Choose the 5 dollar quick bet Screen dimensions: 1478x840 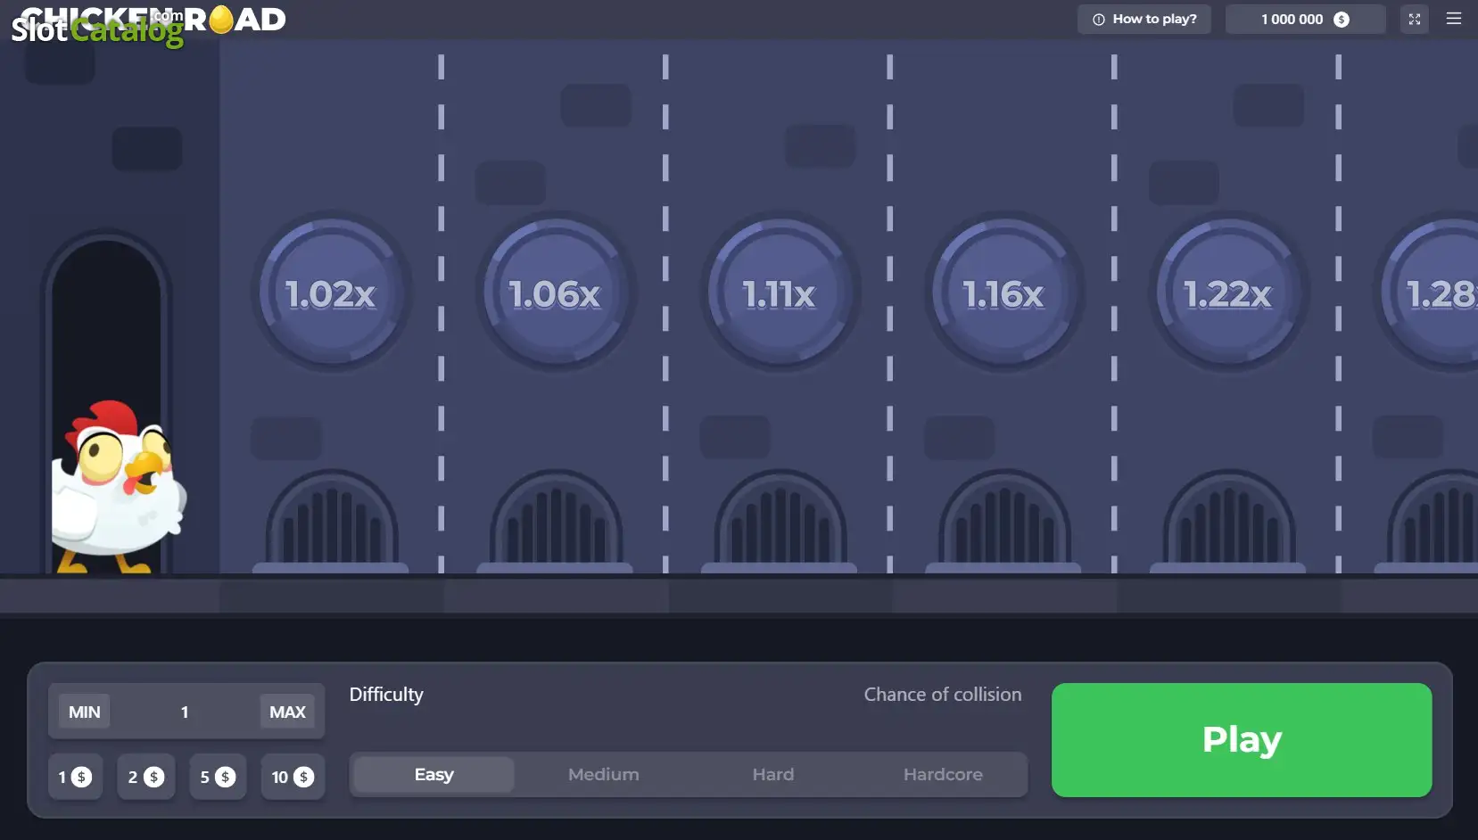[x=218, y=777]
